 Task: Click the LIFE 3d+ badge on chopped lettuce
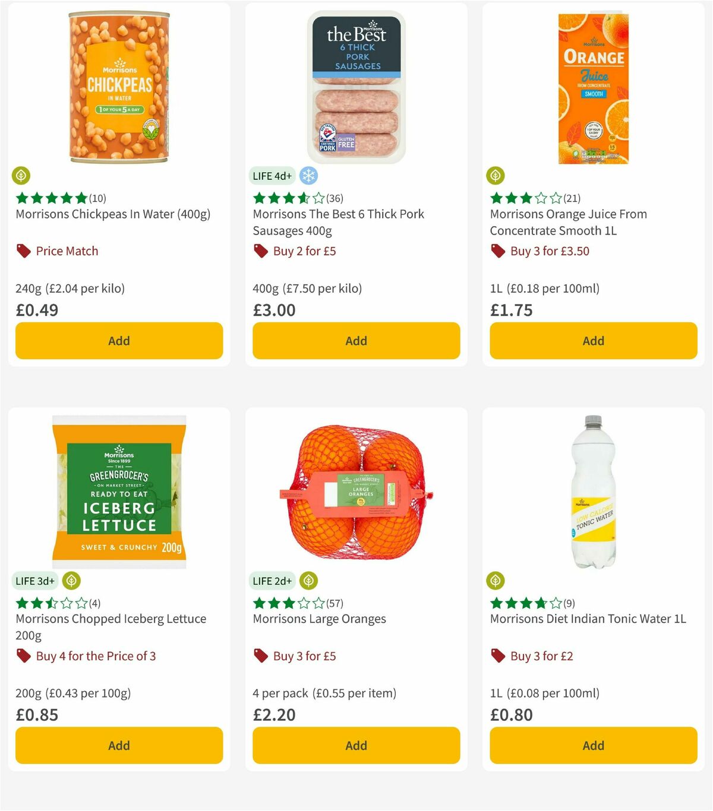(35, 581)
